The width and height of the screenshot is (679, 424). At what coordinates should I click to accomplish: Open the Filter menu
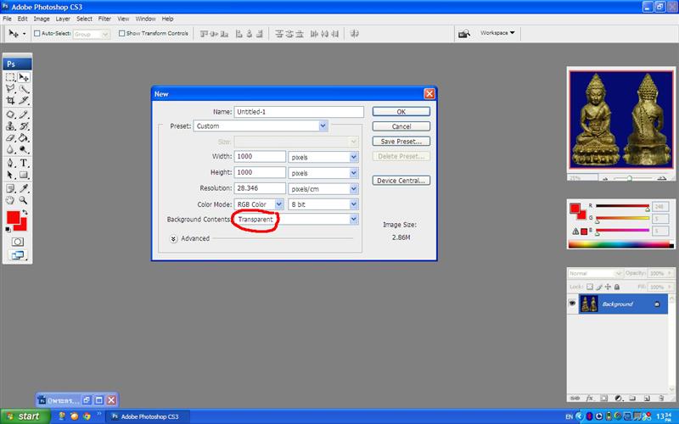[x=104, y=18]
